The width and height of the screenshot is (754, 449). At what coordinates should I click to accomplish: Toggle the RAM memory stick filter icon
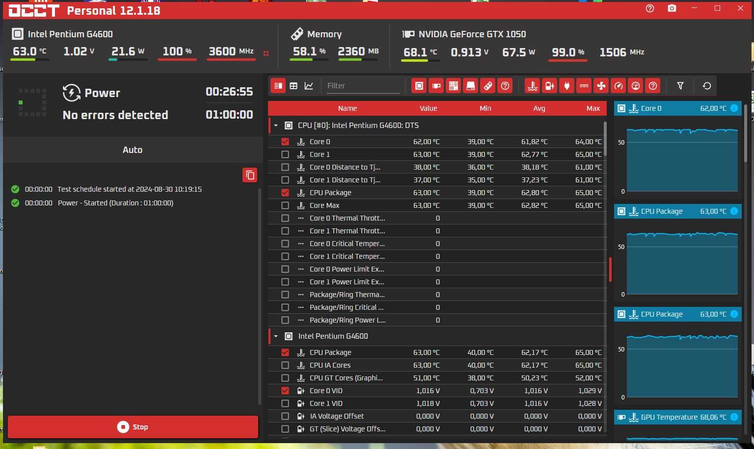488,86
